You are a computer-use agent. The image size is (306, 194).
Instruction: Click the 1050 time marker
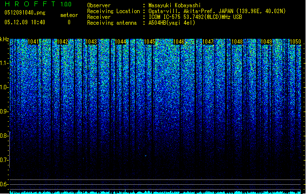295,42
